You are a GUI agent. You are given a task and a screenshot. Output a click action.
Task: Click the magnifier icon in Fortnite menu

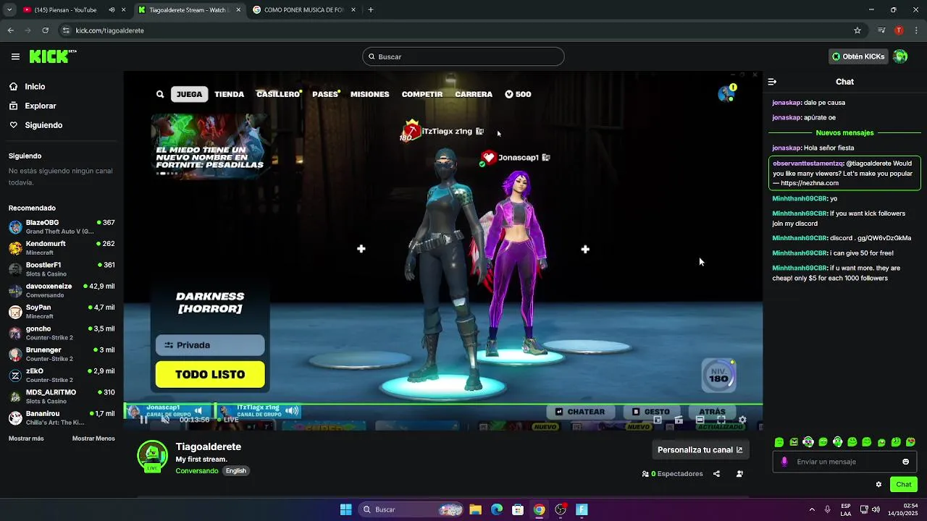(x=160, y=94)
